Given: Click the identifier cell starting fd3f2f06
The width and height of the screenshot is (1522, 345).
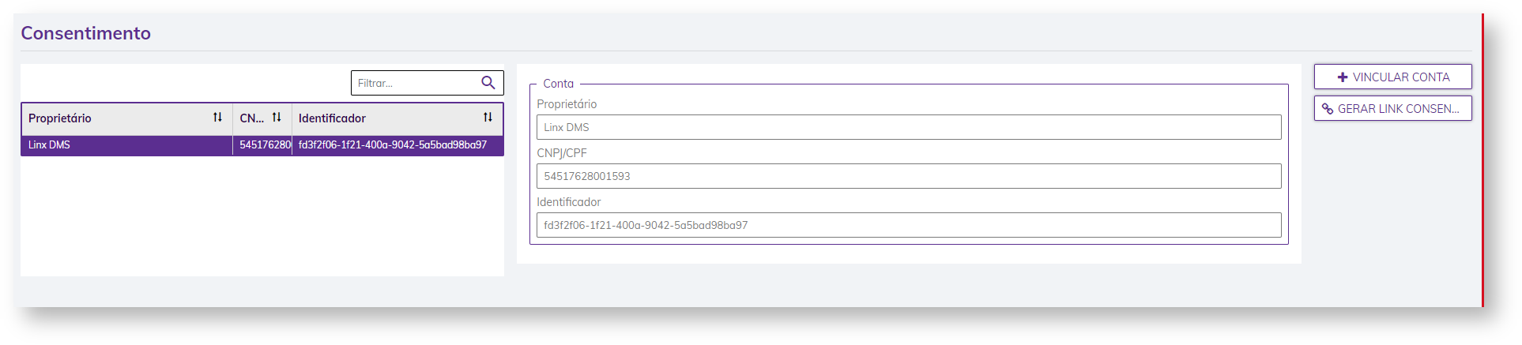Looking at the screenshot, I should [393, 145].
